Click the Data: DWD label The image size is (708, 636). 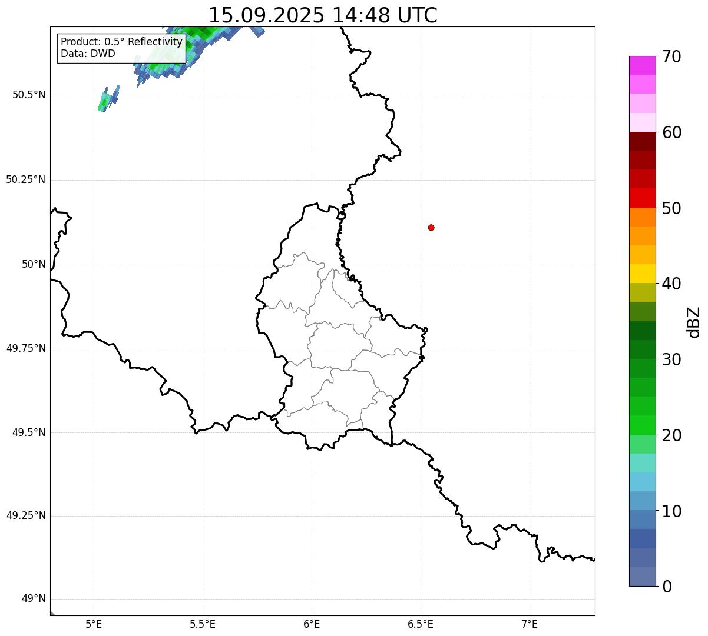pyautogui.click(x=88, y=54)
